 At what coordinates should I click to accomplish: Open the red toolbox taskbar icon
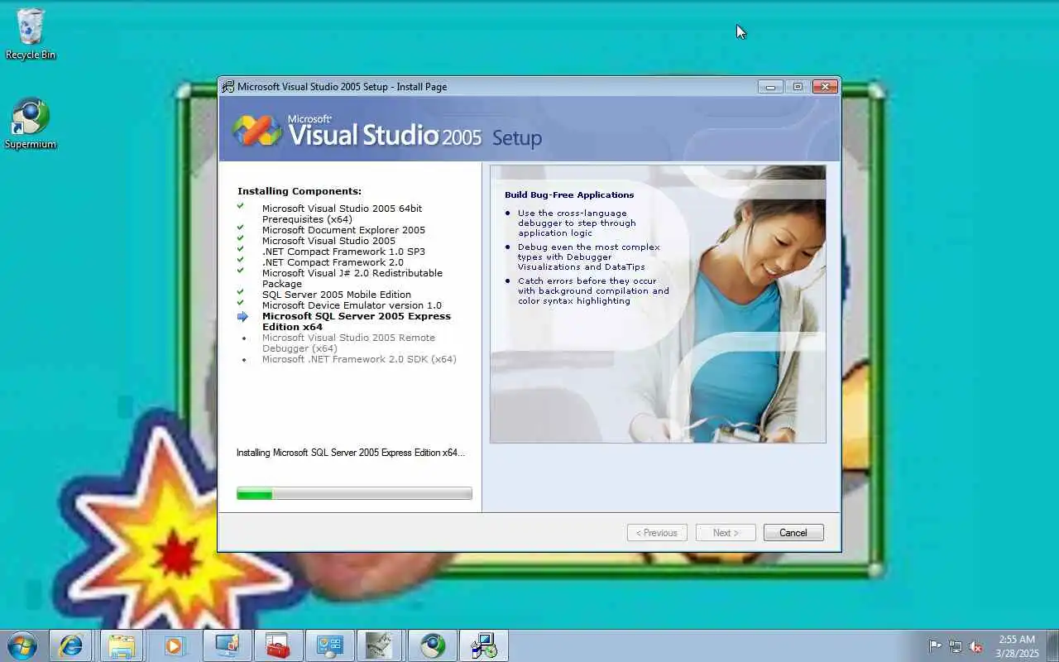click(x=277, y=645)
